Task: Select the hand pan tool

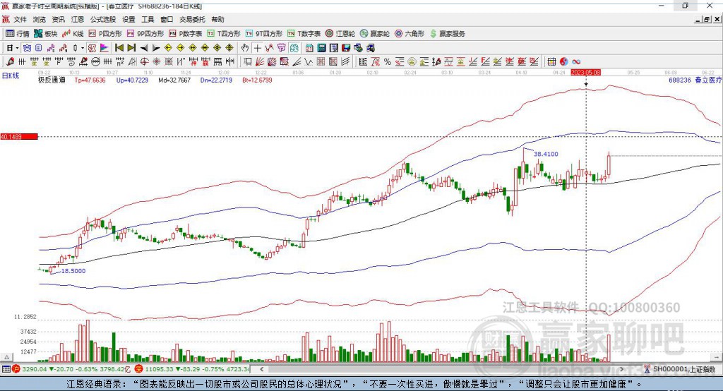Action: (245, 48)
